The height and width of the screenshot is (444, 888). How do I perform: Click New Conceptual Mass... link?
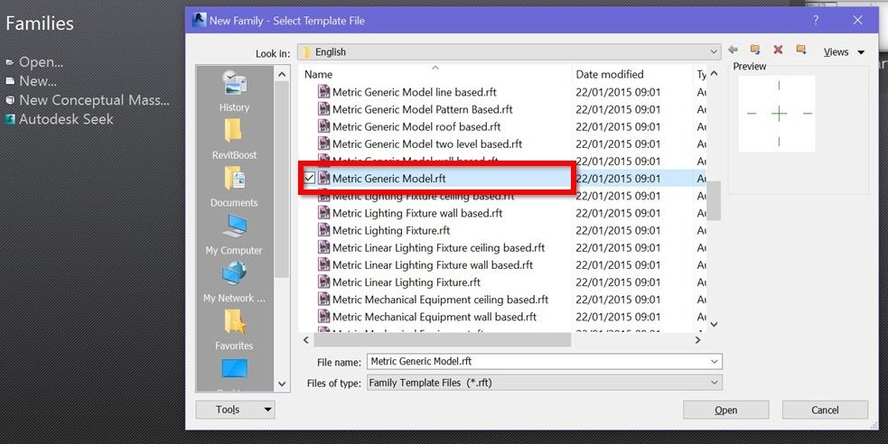point(94,100)
